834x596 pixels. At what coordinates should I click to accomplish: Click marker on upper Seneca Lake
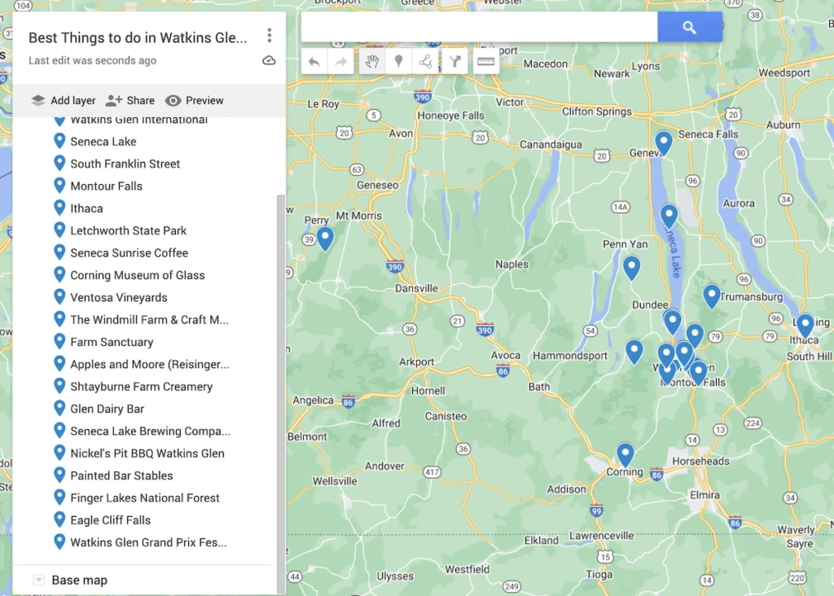(x=669, y=216)
